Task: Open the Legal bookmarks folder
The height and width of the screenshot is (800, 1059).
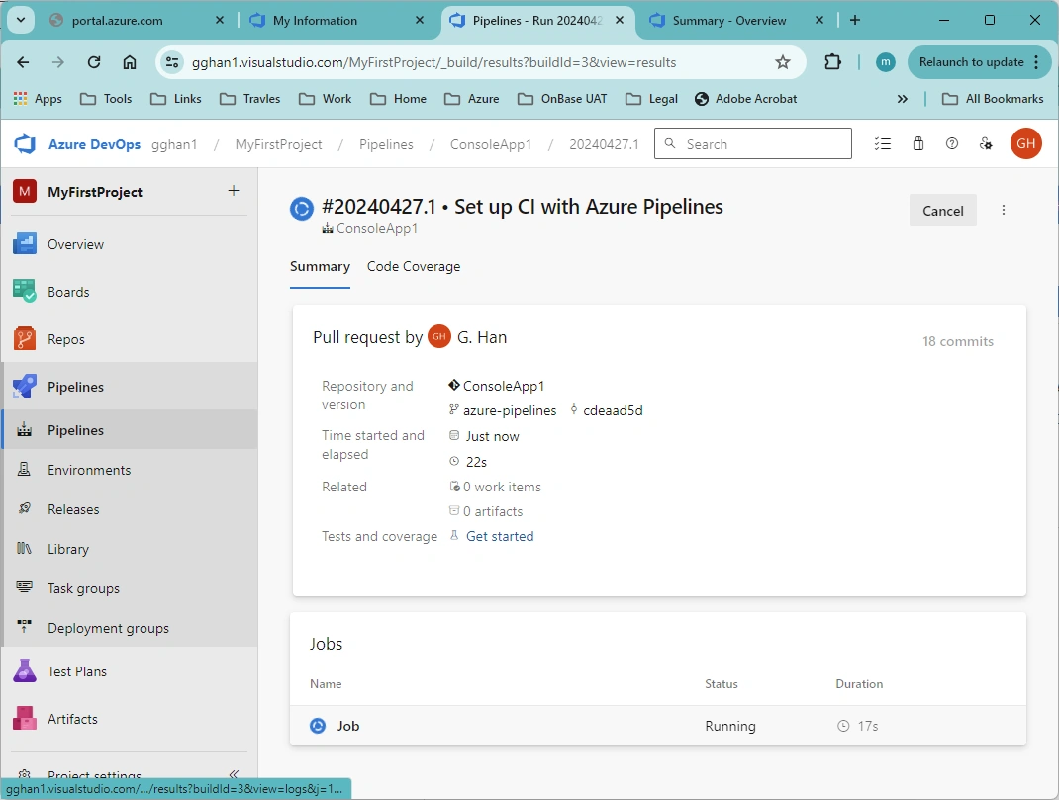Action: point(652,99)
